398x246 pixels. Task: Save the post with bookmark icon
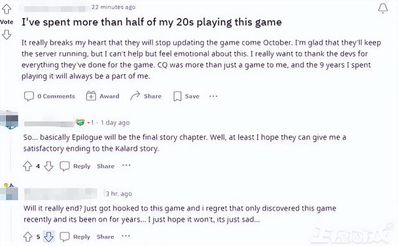click(x=186, y=96)
